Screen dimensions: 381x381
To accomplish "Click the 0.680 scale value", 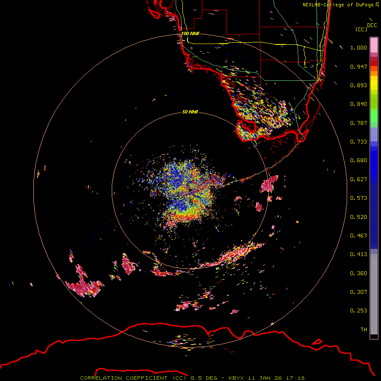I will click(x=359, y=160).
